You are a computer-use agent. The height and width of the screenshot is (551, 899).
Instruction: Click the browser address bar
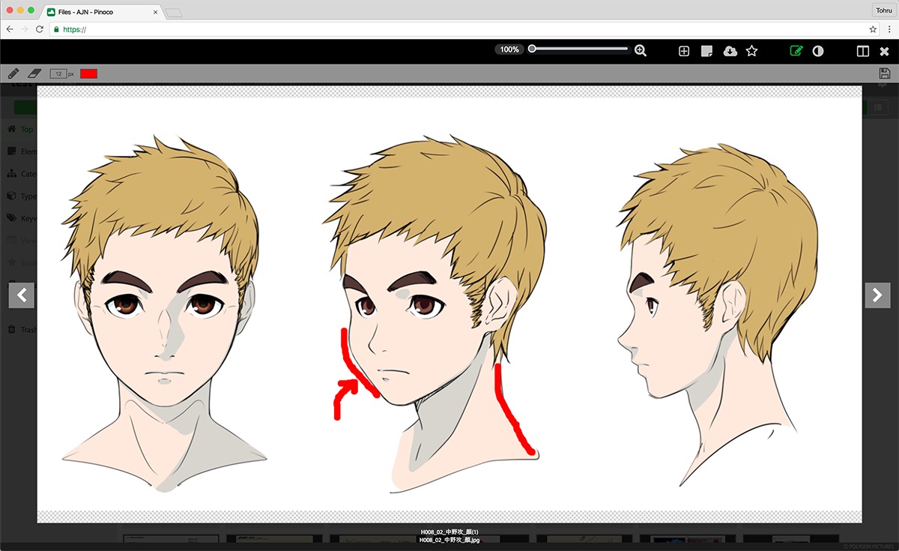[449, 29]
